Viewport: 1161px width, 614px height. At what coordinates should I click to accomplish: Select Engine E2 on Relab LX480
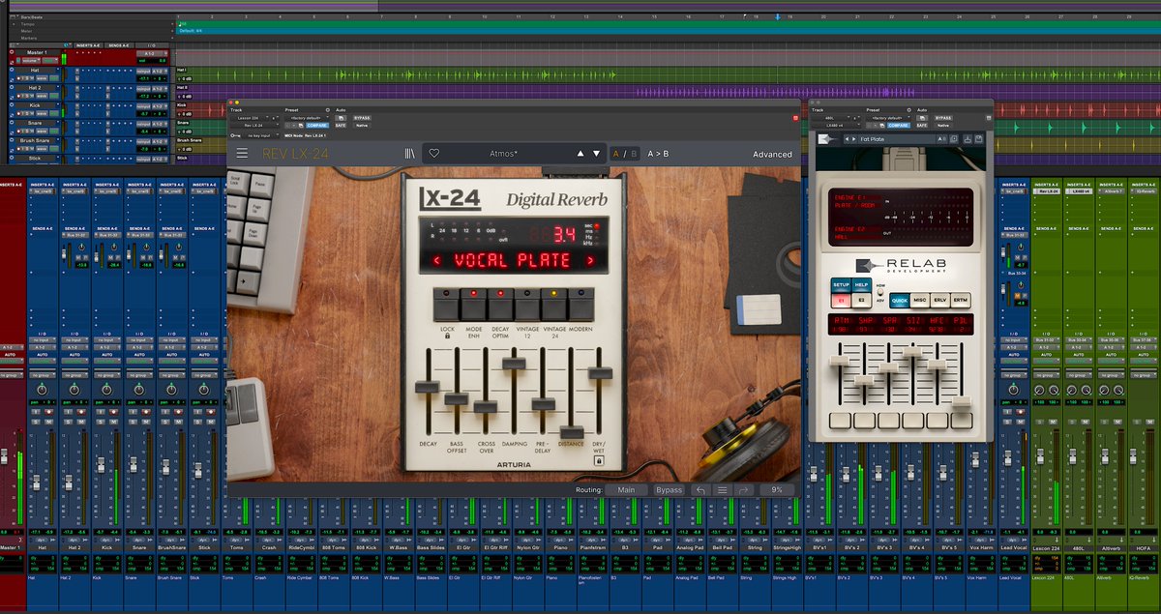coord(862,301)
